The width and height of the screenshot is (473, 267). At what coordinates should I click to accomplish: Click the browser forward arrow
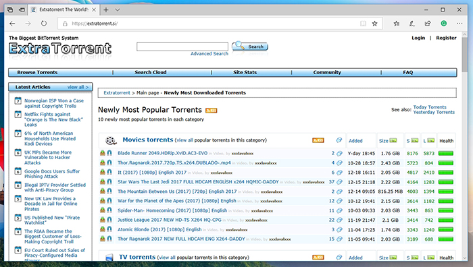28,24
